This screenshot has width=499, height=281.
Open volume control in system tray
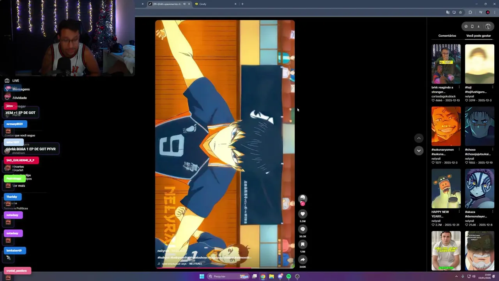click(x=474, y=276)
